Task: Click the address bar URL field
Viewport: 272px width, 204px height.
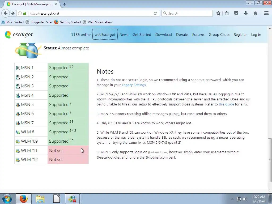Action: 89,13
